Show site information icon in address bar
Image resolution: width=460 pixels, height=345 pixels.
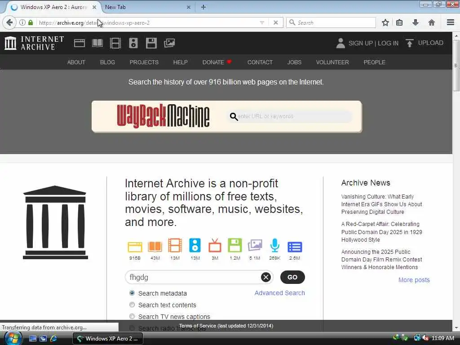22,22
